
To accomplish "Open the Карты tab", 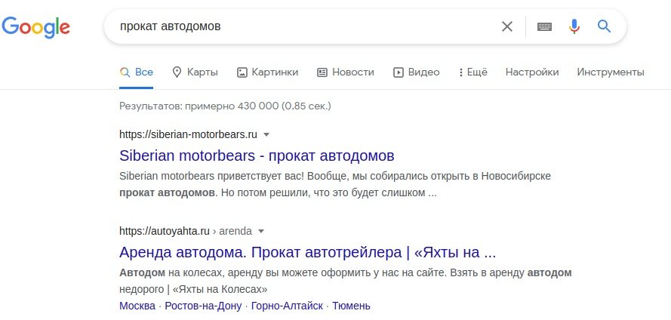I will pyautogui.click(x=195, y=72).
